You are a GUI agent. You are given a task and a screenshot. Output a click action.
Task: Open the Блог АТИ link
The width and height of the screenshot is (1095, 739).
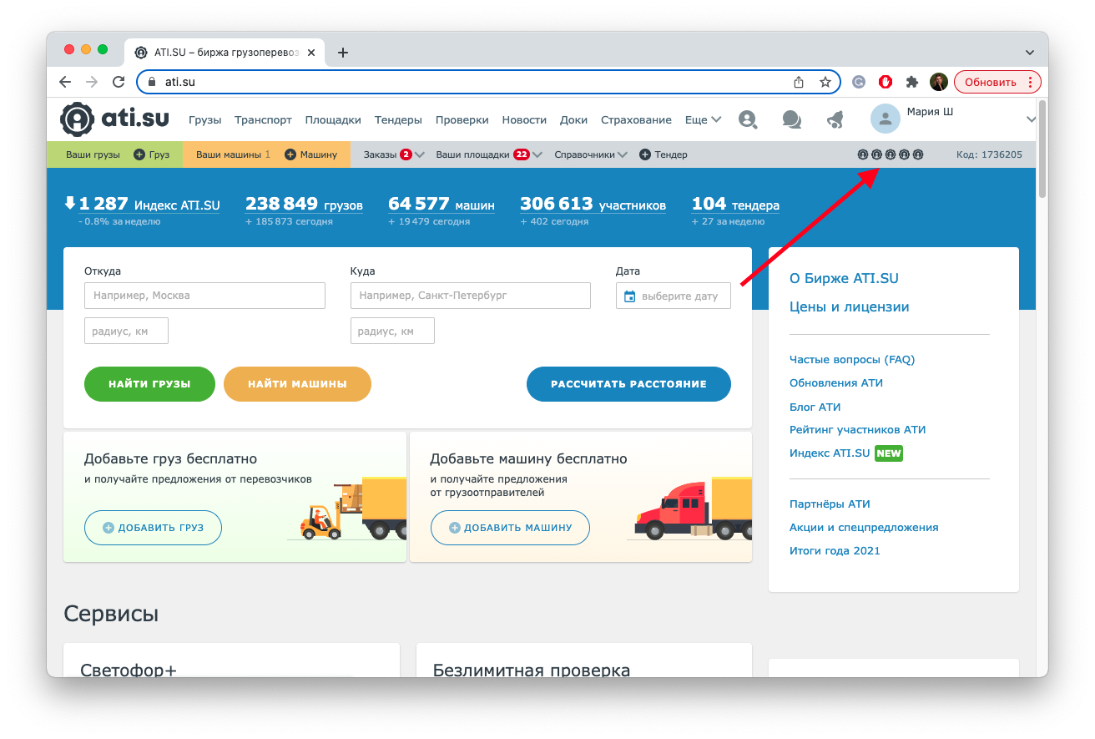pos(815,407)
